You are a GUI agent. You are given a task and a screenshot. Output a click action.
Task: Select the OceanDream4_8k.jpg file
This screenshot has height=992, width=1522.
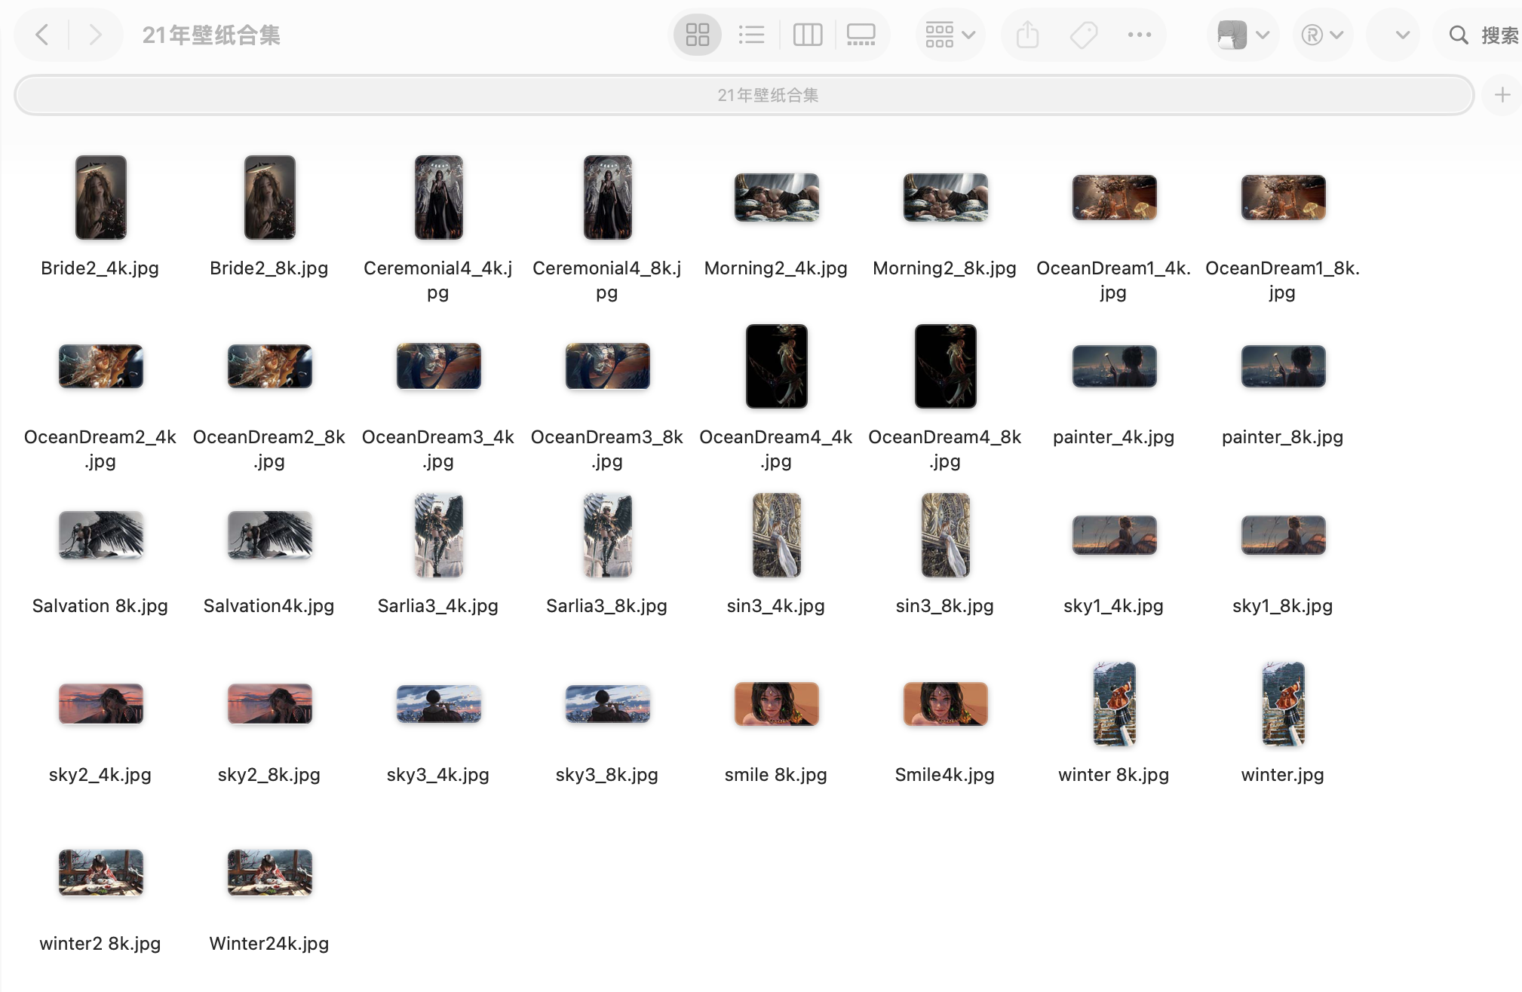(945, 366)
